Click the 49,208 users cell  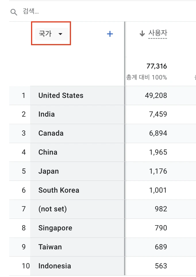point(156,96)
